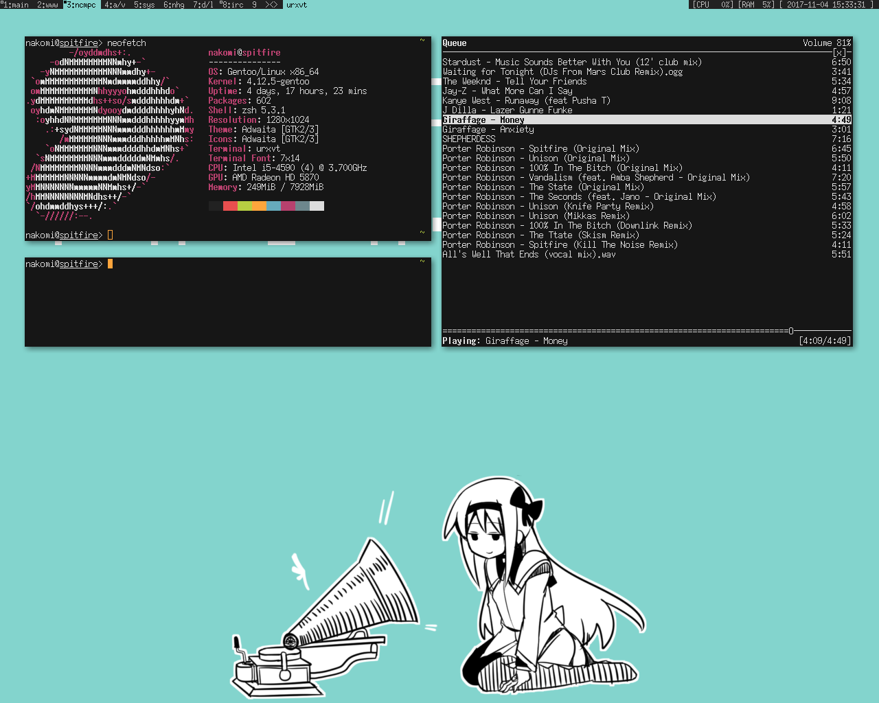This screenshot has height=703, width=879.
Task: Switch to workspace 2:www
Action: pos(47,5)
